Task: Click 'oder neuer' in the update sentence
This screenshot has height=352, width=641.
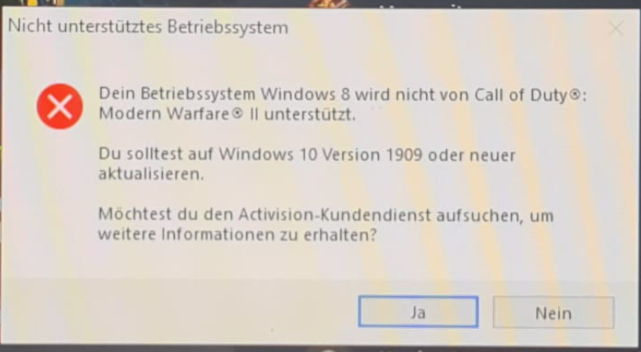Action: tap(472, 156)
